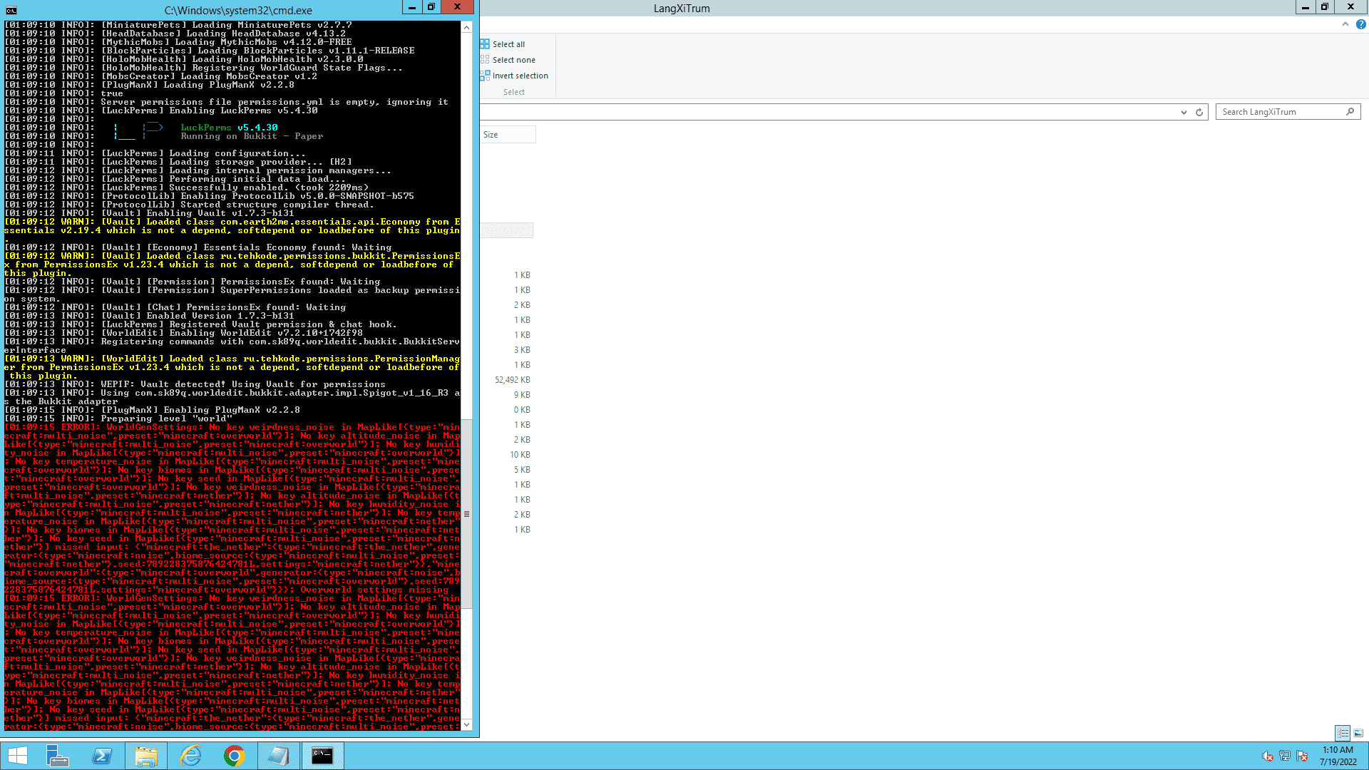The image size is (1369, 770).
Task: Click the muted volume tray icon
Action: click(1267, 756)
